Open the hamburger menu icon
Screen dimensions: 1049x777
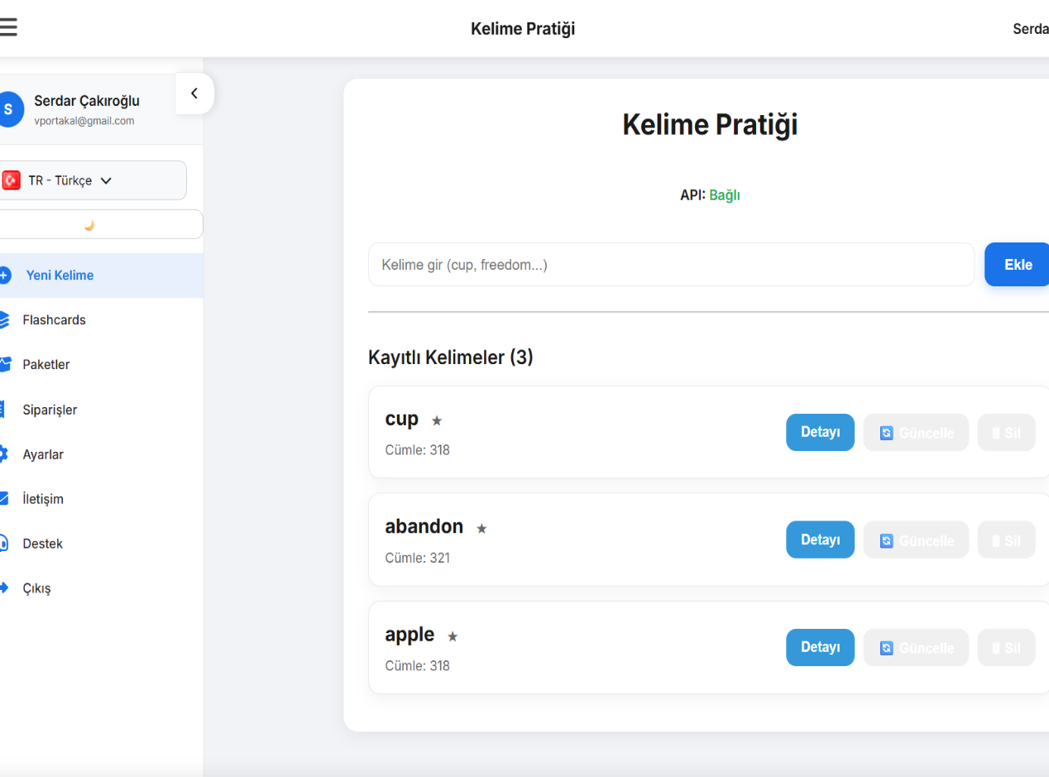click(x=7, y=27)
